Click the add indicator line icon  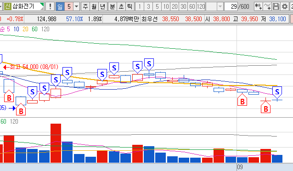pyautogui.click(x=267, y=7)
